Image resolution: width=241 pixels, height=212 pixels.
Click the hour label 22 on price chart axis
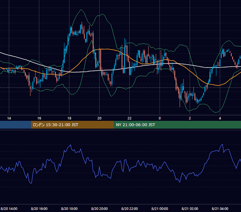[x=130, y=118]
